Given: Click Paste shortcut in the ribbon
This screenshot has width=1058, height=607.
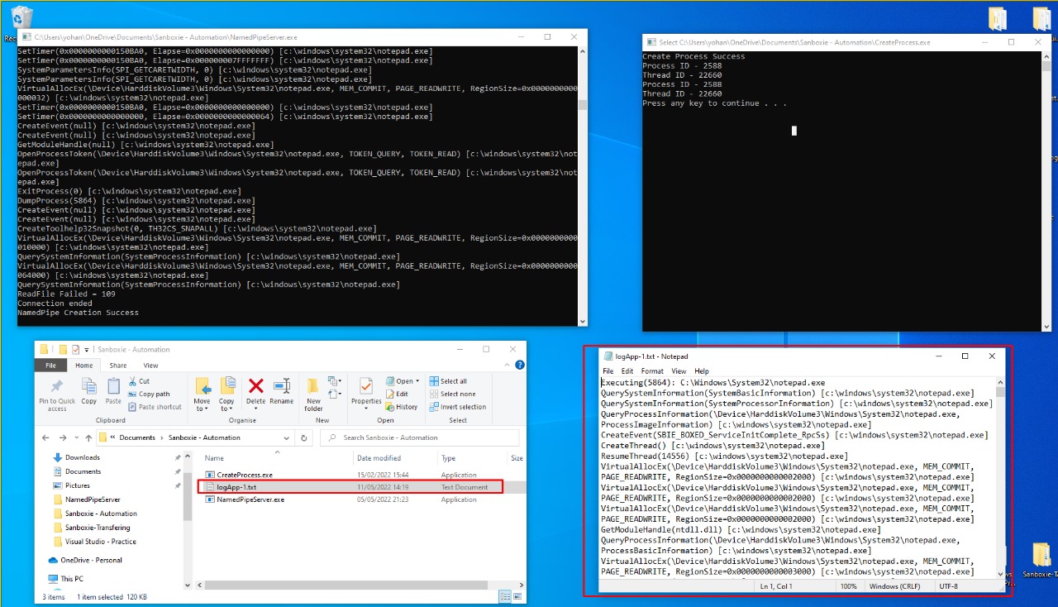Looking at the screenshot, I should point(155,407).
